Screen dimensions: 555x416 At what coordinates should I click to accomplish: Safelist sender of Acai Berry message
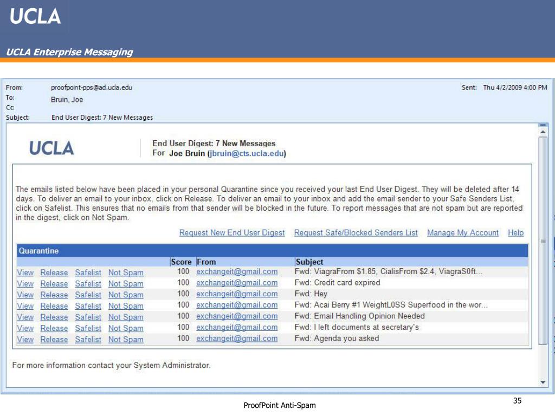88,306
